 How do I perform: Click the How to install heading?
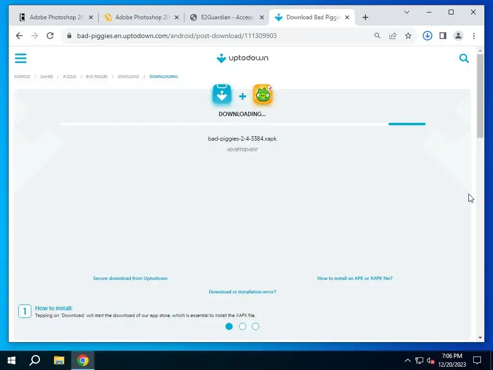click(54, 308)
